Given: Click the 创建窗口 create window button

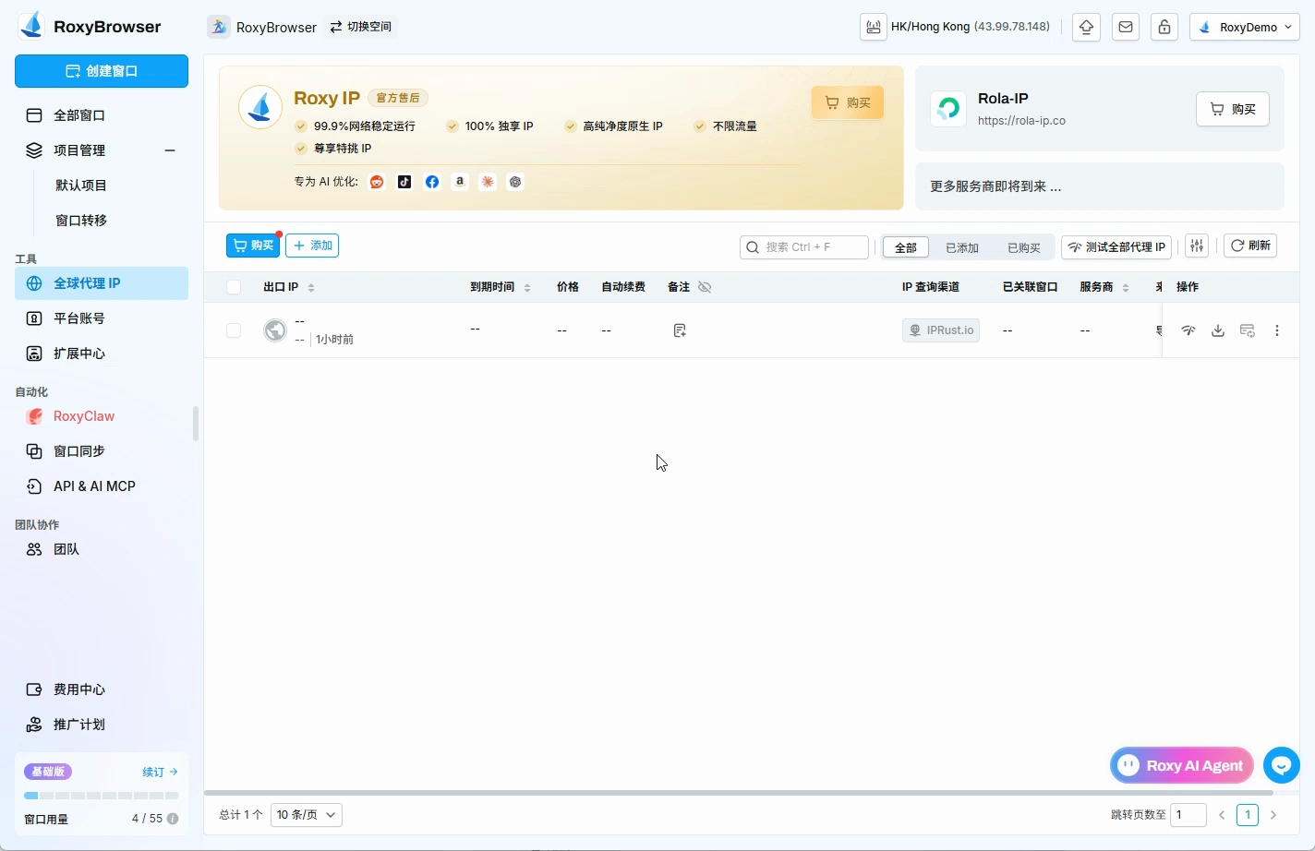Looking at the screenshot, I should pos(102,71).
